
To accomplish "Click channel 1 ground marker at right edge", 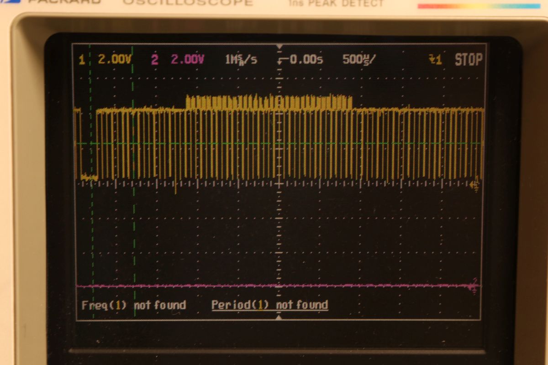I will [475, 185].
